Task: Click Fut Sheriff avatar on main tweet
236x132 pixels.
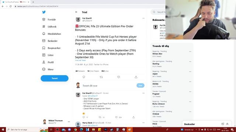Action: click(78, 19)
